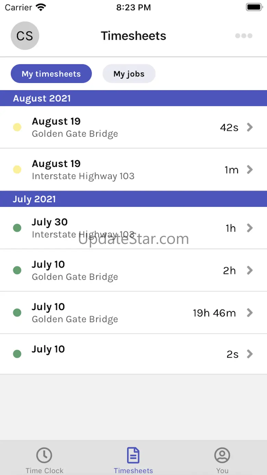Open chevron beside the 19h 46m entry
Screen dimensions: 267x475
pyautogui.click(x=250, y=313)
